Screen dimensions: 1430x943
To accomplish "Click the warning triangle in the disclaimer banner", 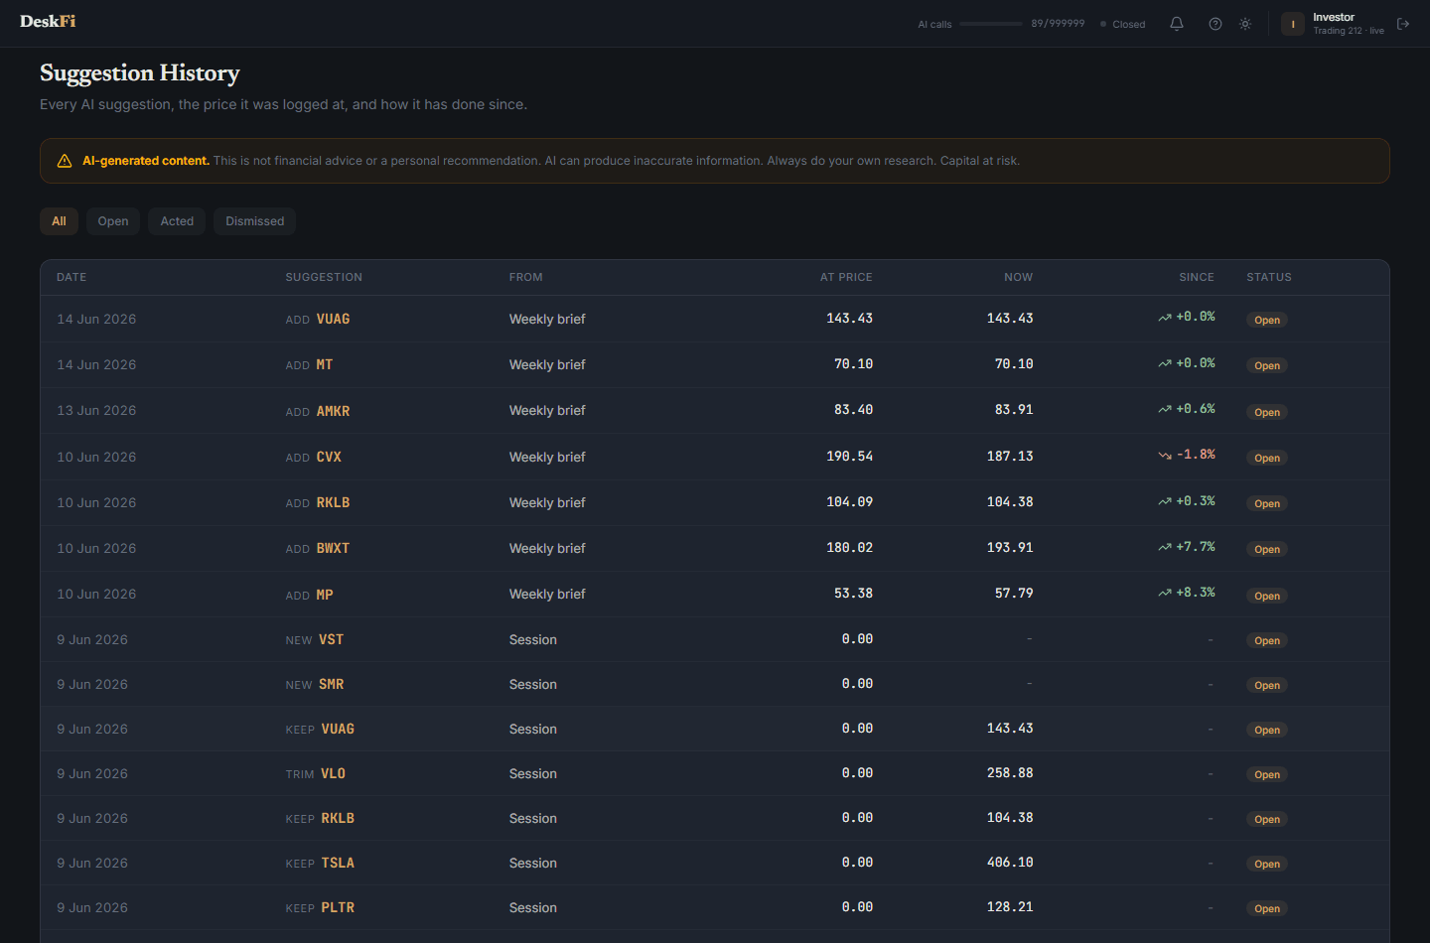I will coord(65,161).
